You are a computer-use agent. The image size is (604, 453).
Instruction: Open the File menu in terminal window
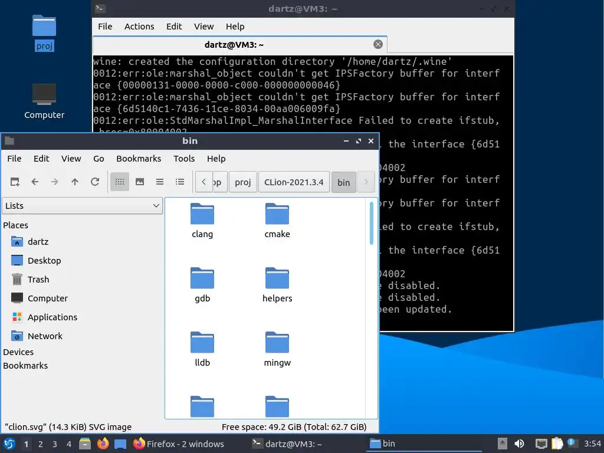point(105,27)
